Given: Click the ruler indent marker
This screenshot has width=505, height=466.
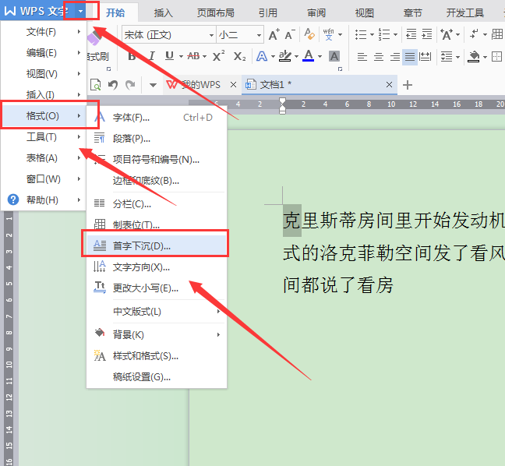Looking at the screenshot, I should point(282,106).
